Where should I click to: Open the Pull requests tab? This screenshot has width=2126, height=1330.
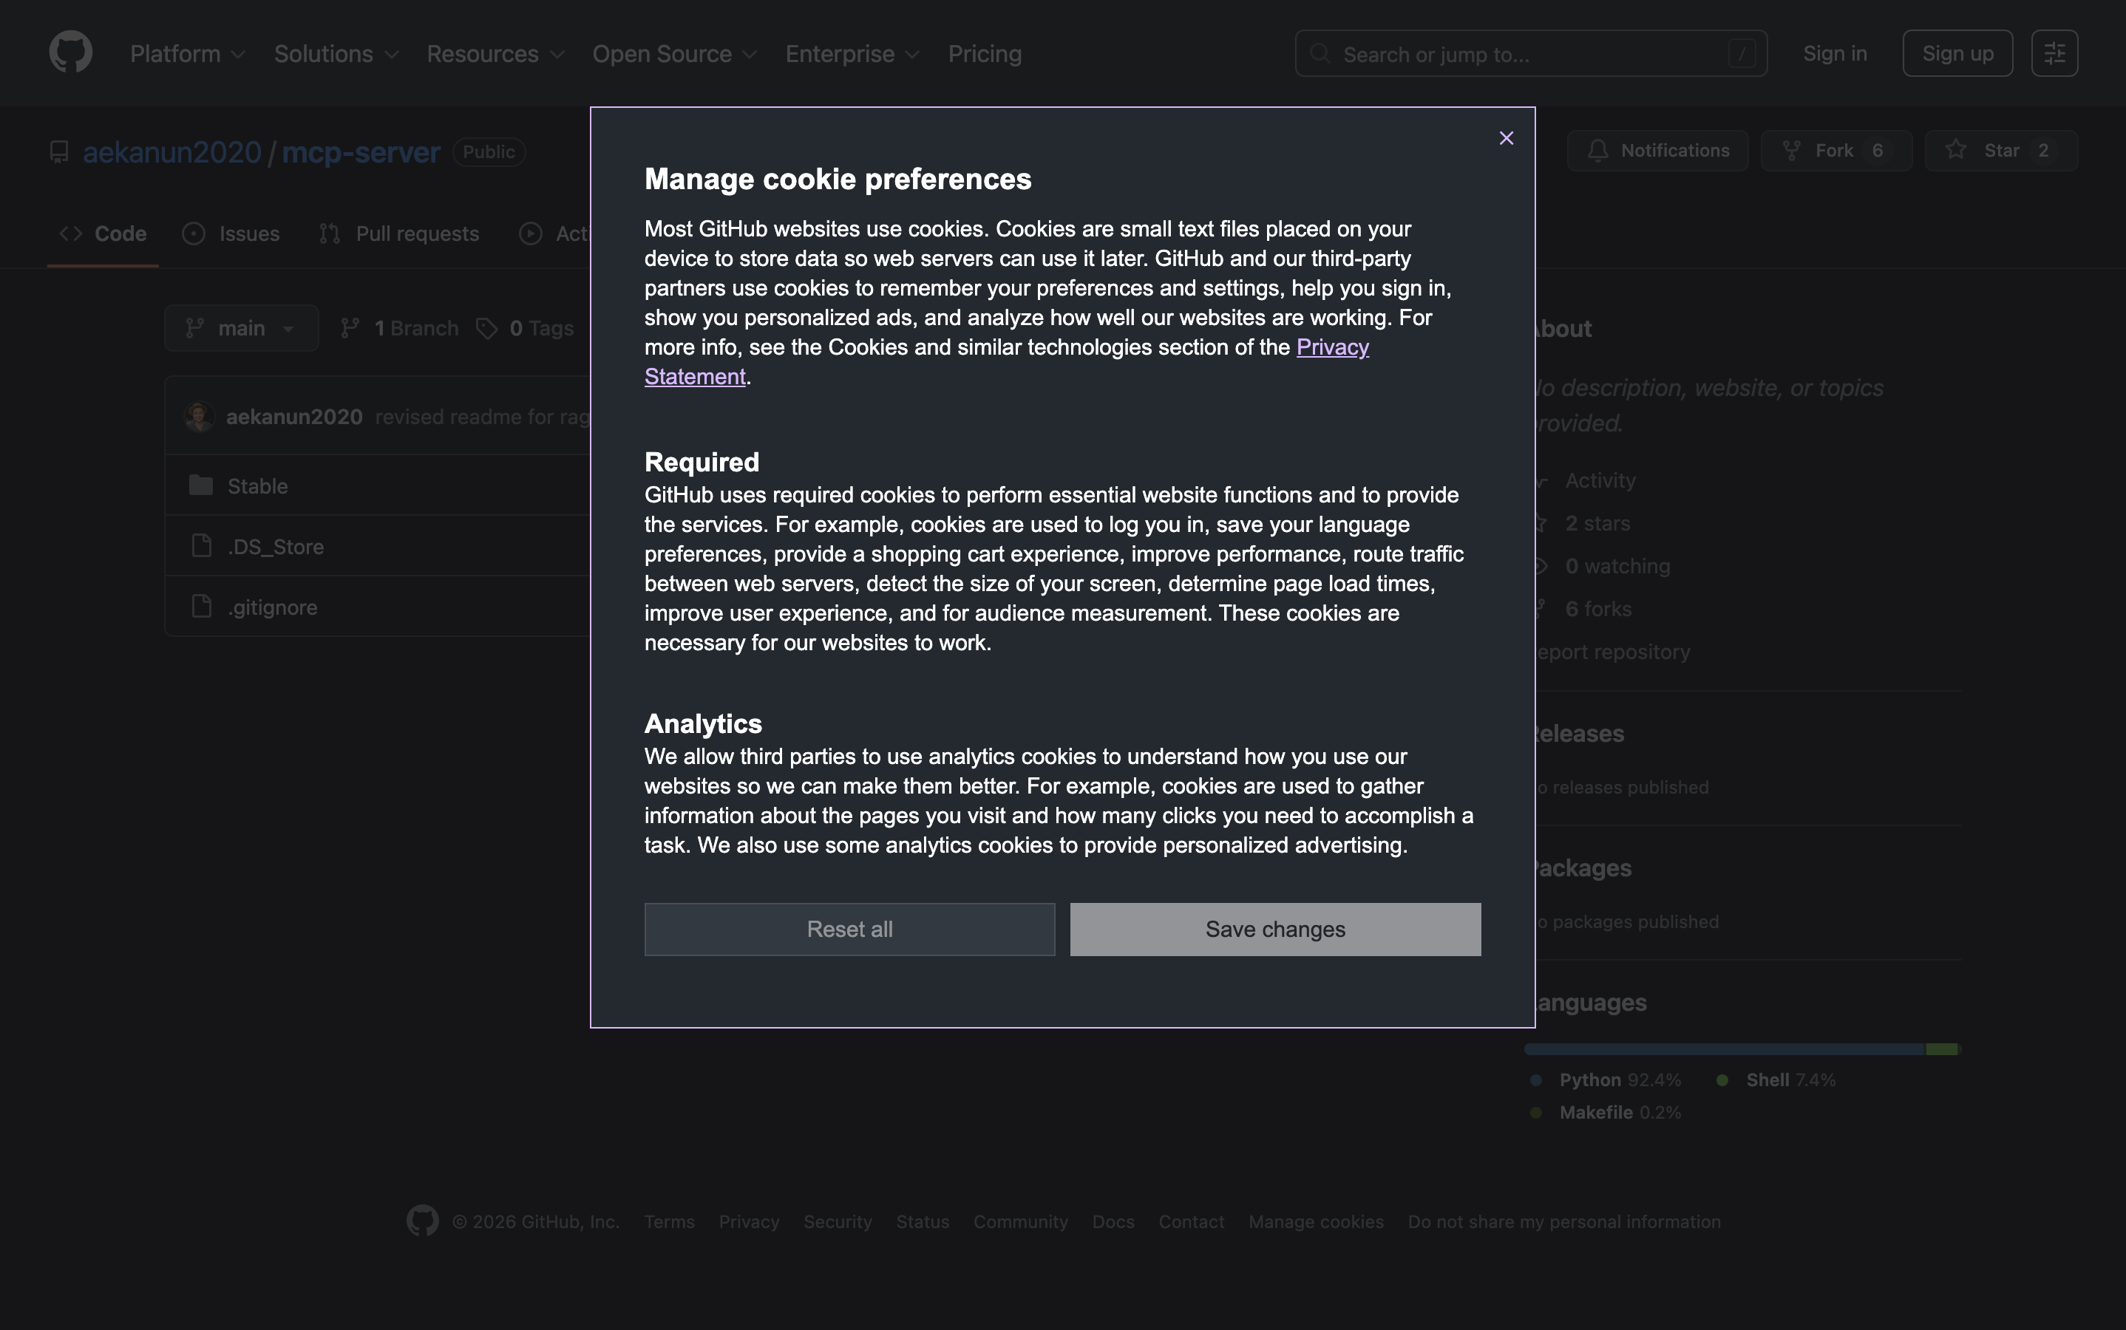point(399,234)
